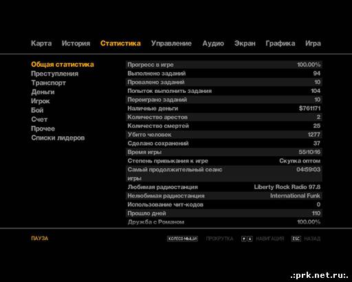
Task: Select the Выполнено заданий row
Action: coord(224,74)
